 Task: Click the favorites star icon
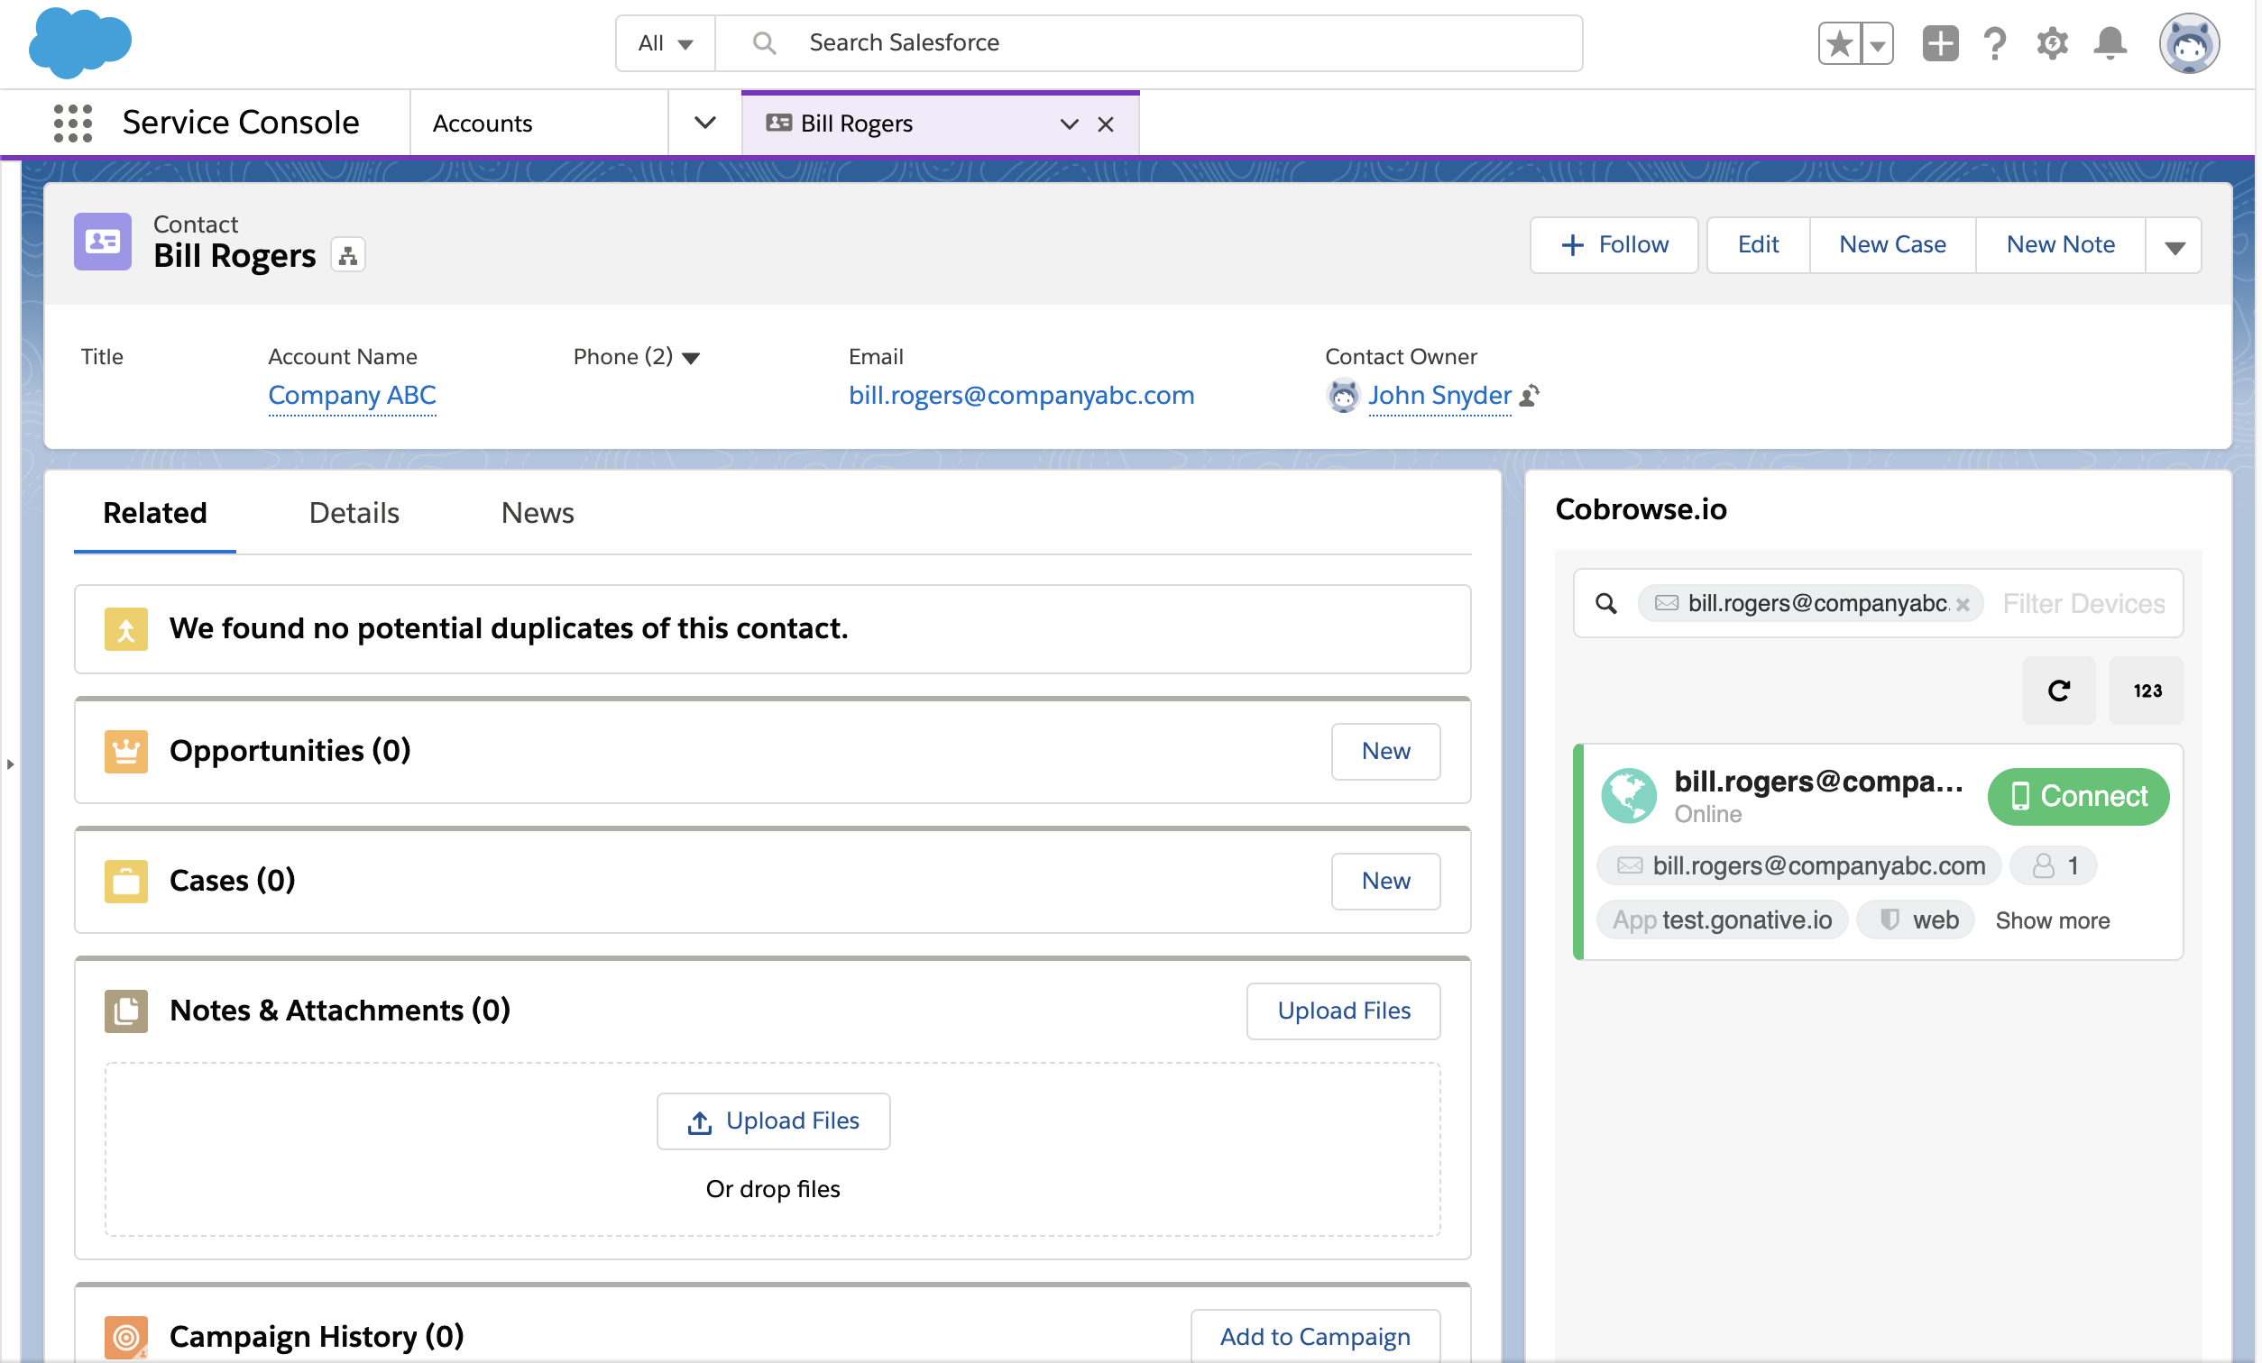[x=1840, y=43]
